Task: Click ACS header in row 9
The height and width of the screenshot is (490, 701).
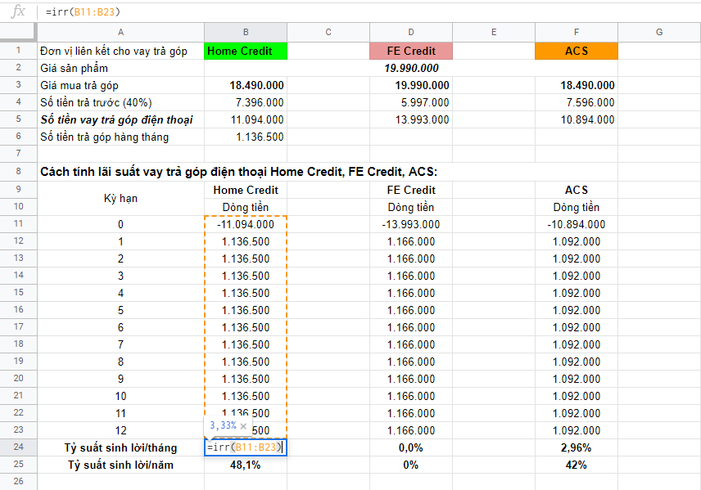Action: tap(577, 190)
